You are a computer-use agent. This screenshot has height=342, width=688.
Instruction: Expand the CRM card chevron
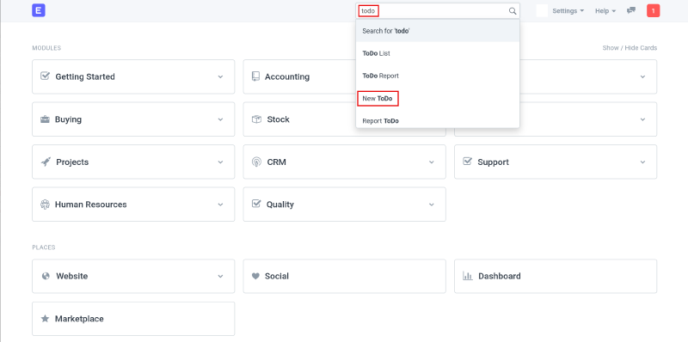(432, 162)
